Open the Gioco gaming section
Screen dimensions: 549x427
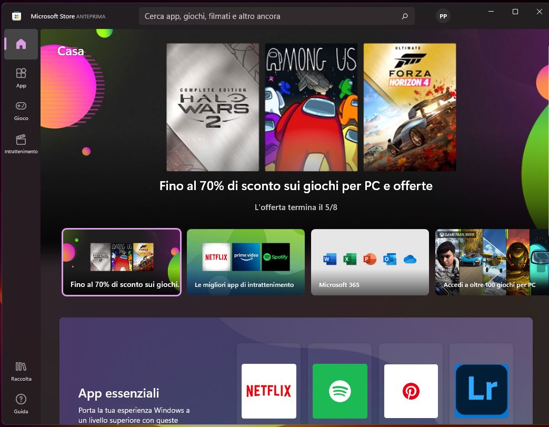click(21, 111)
